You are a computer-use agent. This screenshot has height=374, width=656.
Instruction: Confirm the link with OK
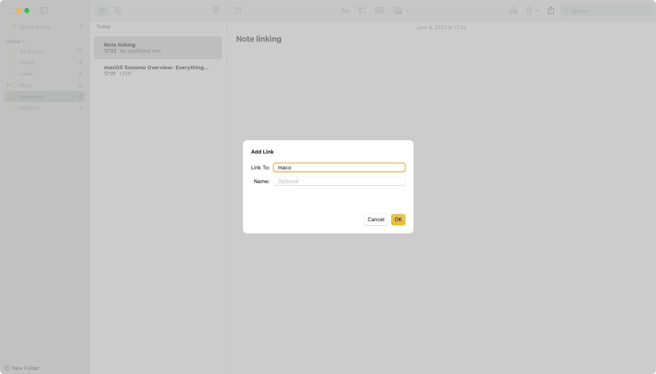pos(398,219)
